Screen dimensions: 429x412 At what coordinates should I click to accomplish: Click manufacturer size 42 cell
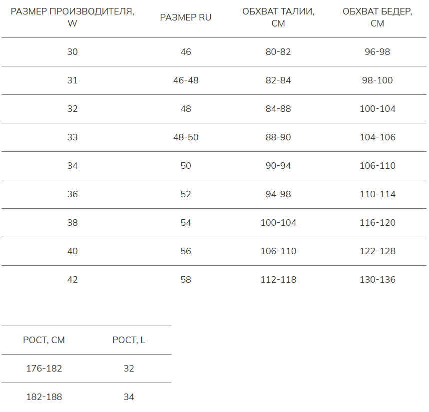coord(72,280)
